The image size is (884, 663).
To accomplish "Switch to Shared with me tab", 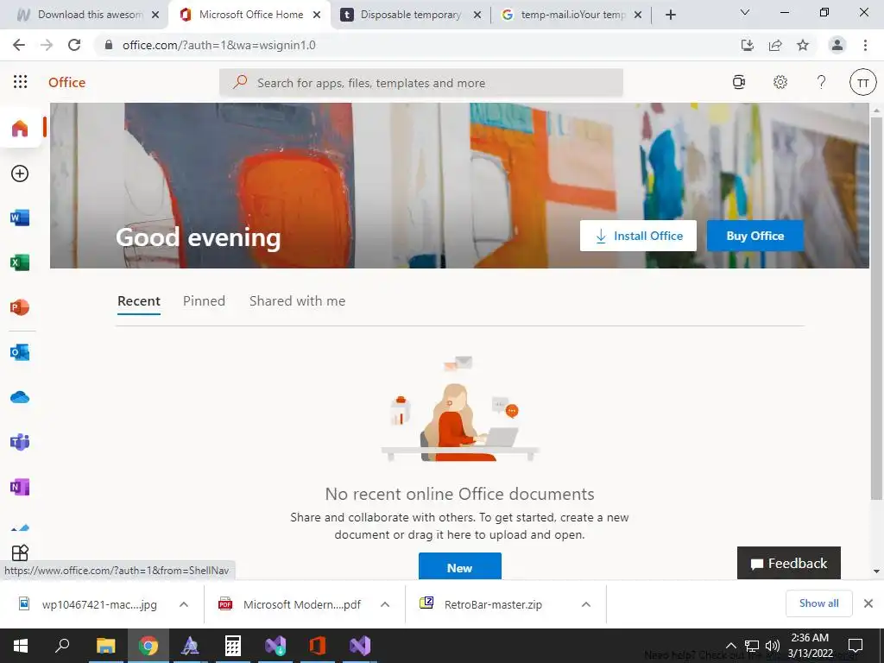I will (x=298, y=301).
